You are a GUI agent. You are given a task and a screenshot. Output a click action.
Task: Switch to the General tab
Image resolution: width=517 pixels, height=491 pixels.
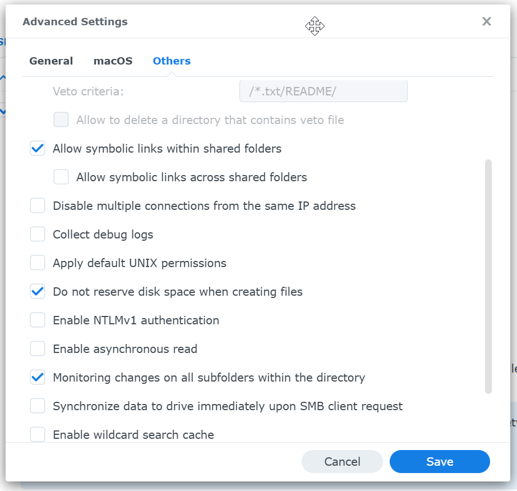pos(51,61)
